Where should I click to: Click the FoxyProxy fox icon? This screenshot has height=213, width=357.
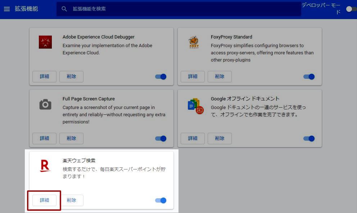194,42
